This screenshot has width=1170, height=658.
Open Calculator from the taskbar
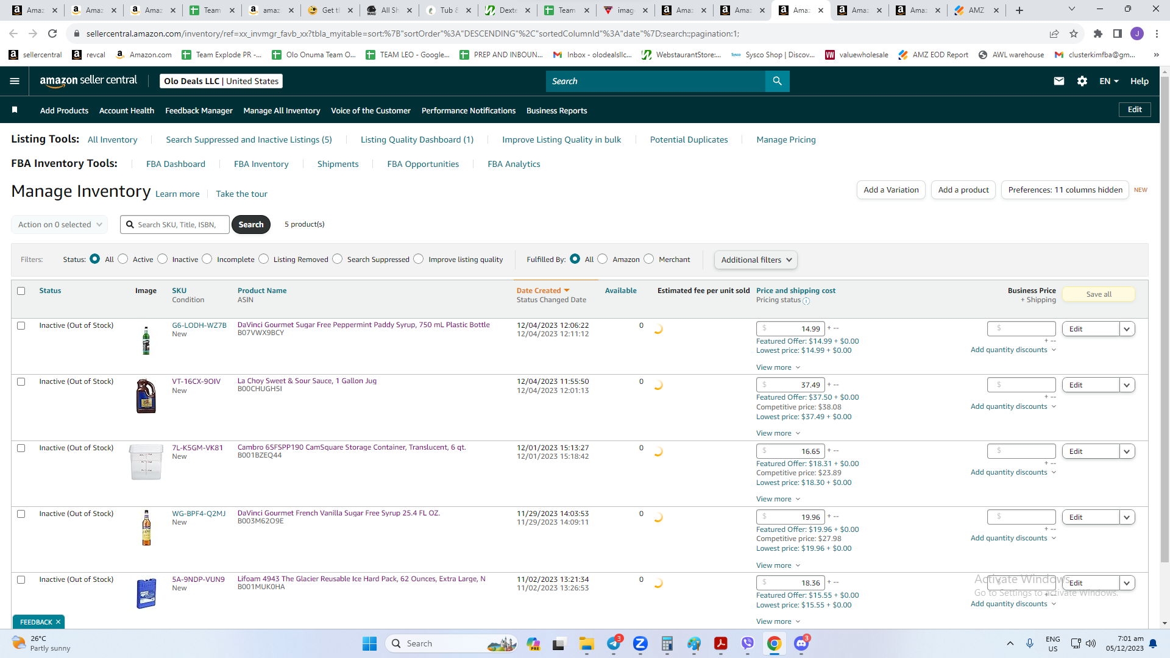pyautogui.click(x=667, y=643)
